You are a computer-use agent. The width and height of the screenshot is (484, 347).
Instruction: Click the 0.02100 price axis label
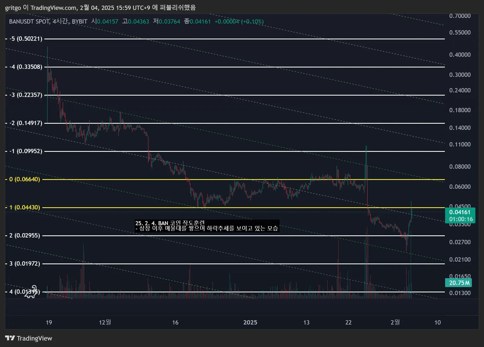pyautogui.click(x=460, y=259)
